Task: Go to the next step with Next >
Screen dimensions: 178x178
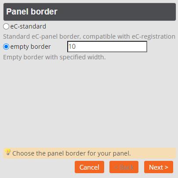Action: click(159, 167)
